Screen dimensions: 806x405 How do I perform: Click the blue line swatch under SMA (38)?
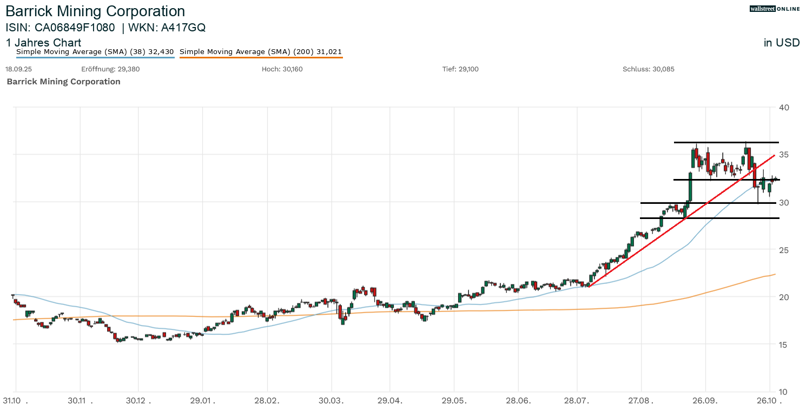[x=95, y=57]
